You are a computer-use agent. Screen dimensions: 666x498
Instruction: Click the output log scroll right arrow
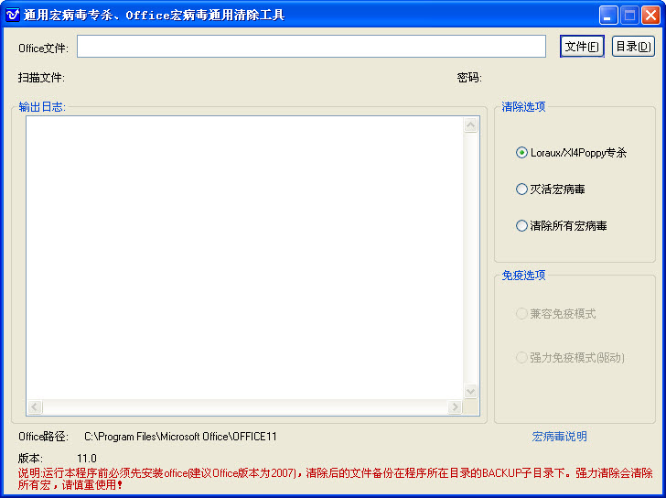[x=455, y=407]
